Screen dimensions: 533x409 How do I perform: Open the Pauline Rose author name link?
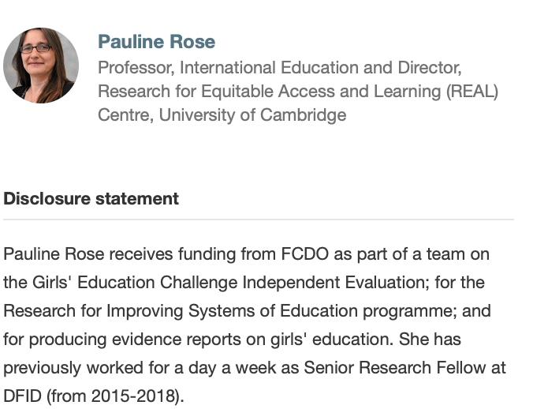click(156, 42)
